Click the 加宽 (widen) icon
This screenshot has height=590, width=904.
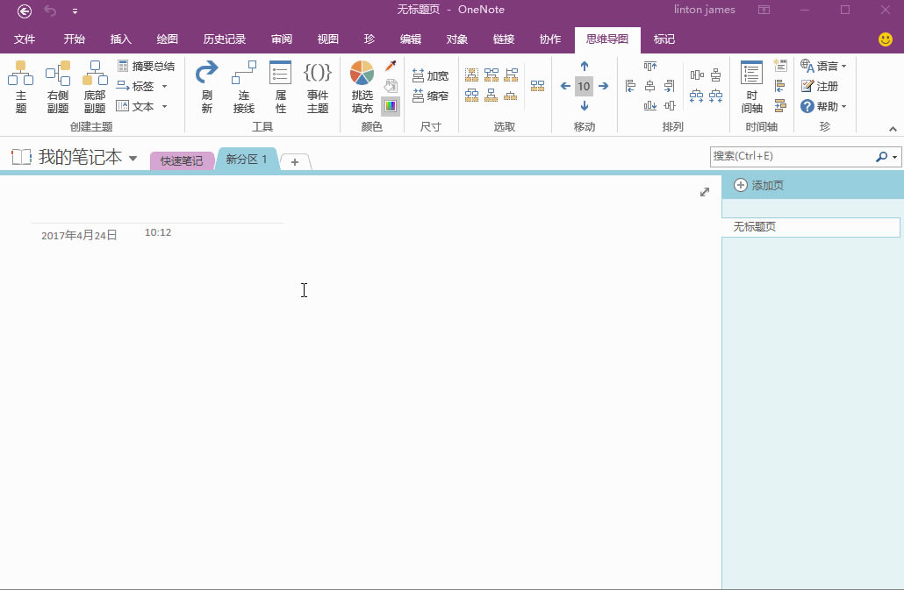[x=429, y=75]
